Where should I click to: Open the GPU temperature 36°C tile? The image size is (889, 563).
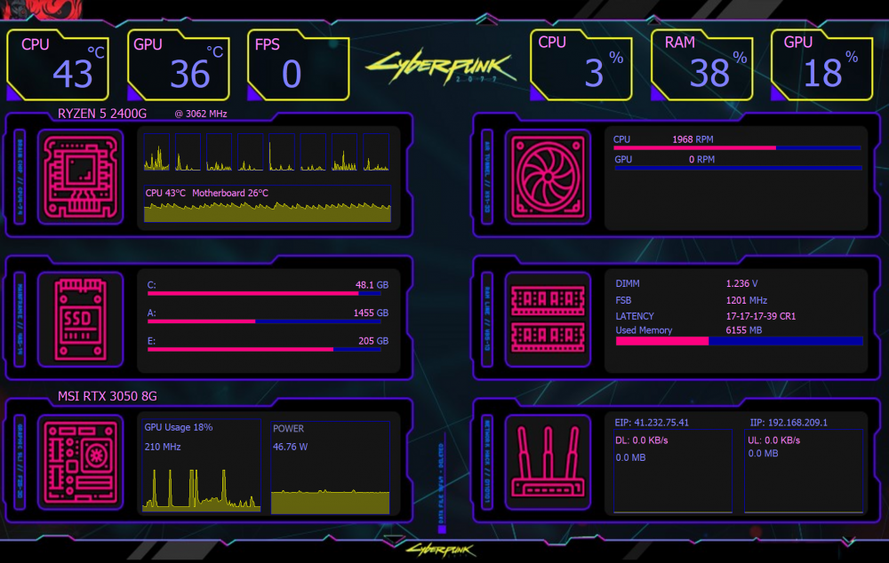[x=178, y=67]
